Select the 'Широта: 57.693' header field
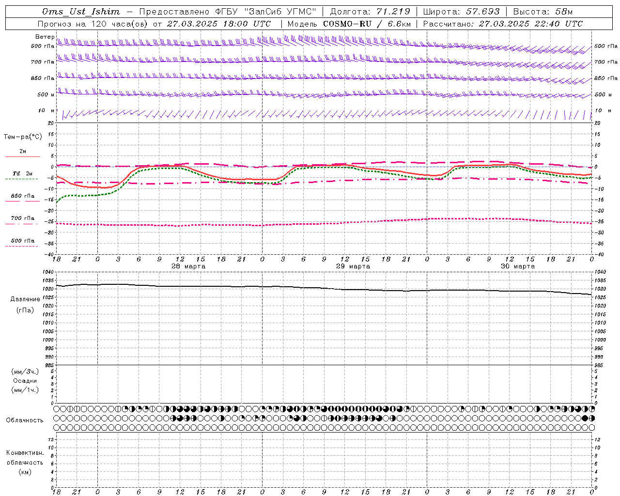Viewport: 620px width, 496px height. pyautogui.click(x=461, y=12)
